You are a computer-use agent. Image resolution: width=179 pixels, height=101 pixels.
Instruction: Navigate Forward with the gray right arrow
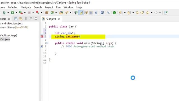[x=156, y=13]
